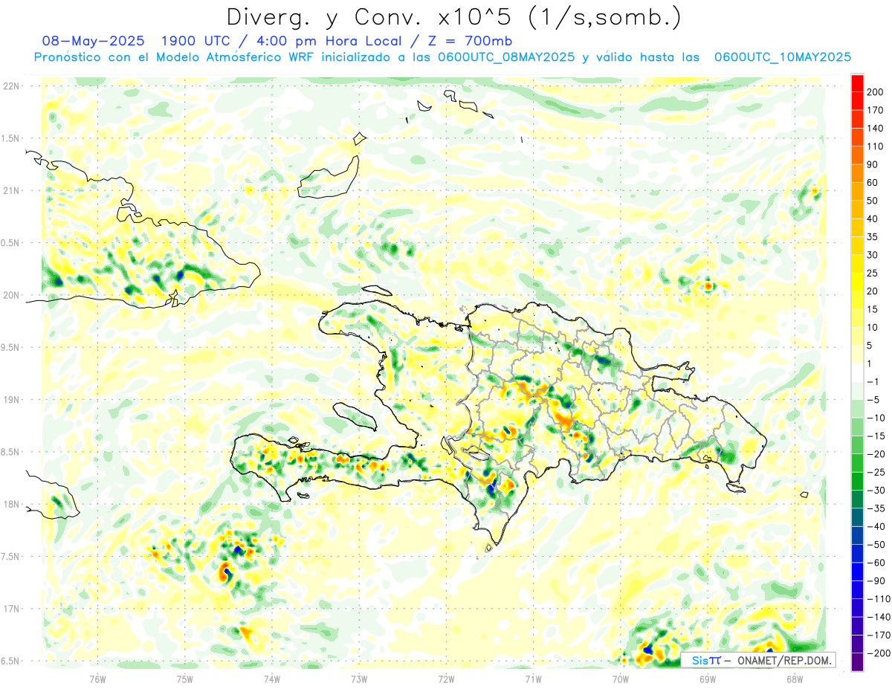Click the map title 'Diverg. y Conv. x10^5 (1/s,somb.)'
892x689 pixels.
[454, 16]
